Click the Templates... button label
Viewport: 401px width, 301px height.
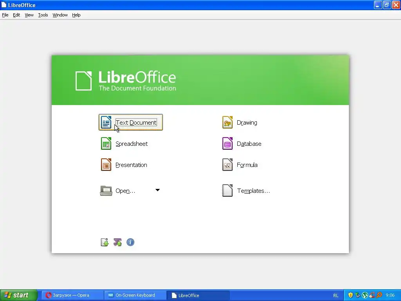click(x=253, y=191)
